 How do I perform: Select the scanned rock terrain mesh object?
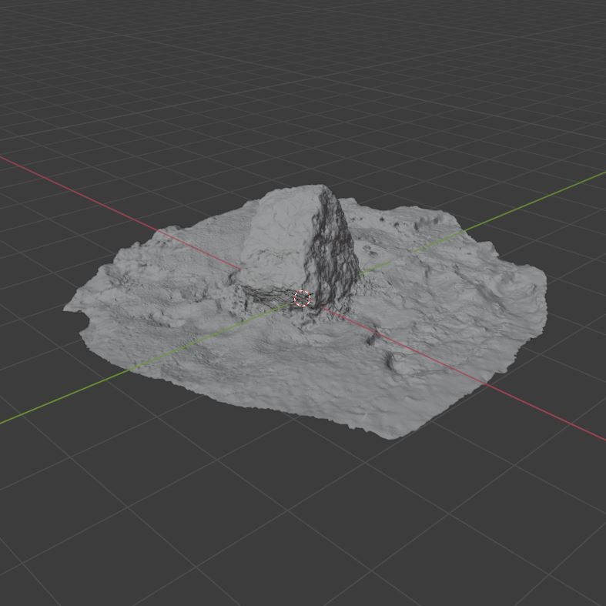pos(306,312)
